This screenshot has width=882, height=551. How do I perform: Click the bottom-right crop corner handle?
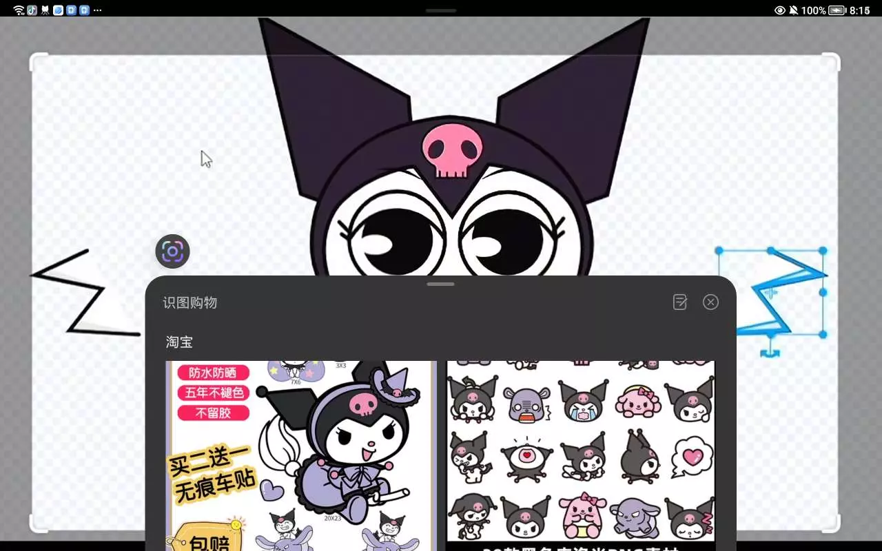[x=831, y=523]
